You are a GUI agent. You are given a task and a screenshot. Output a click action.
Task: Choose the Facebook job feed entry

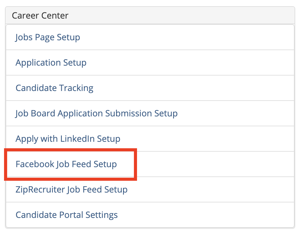point(150,164)
